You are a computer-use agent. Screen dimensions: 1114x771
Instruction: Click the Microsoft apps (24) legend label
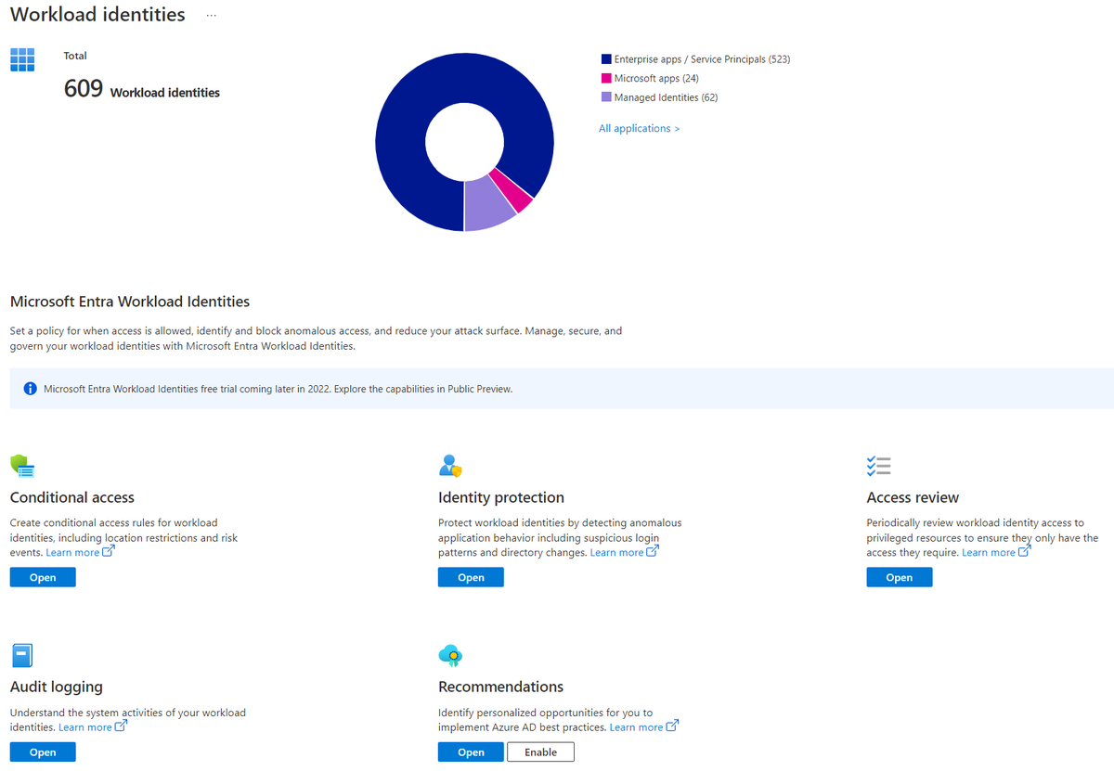656,78
